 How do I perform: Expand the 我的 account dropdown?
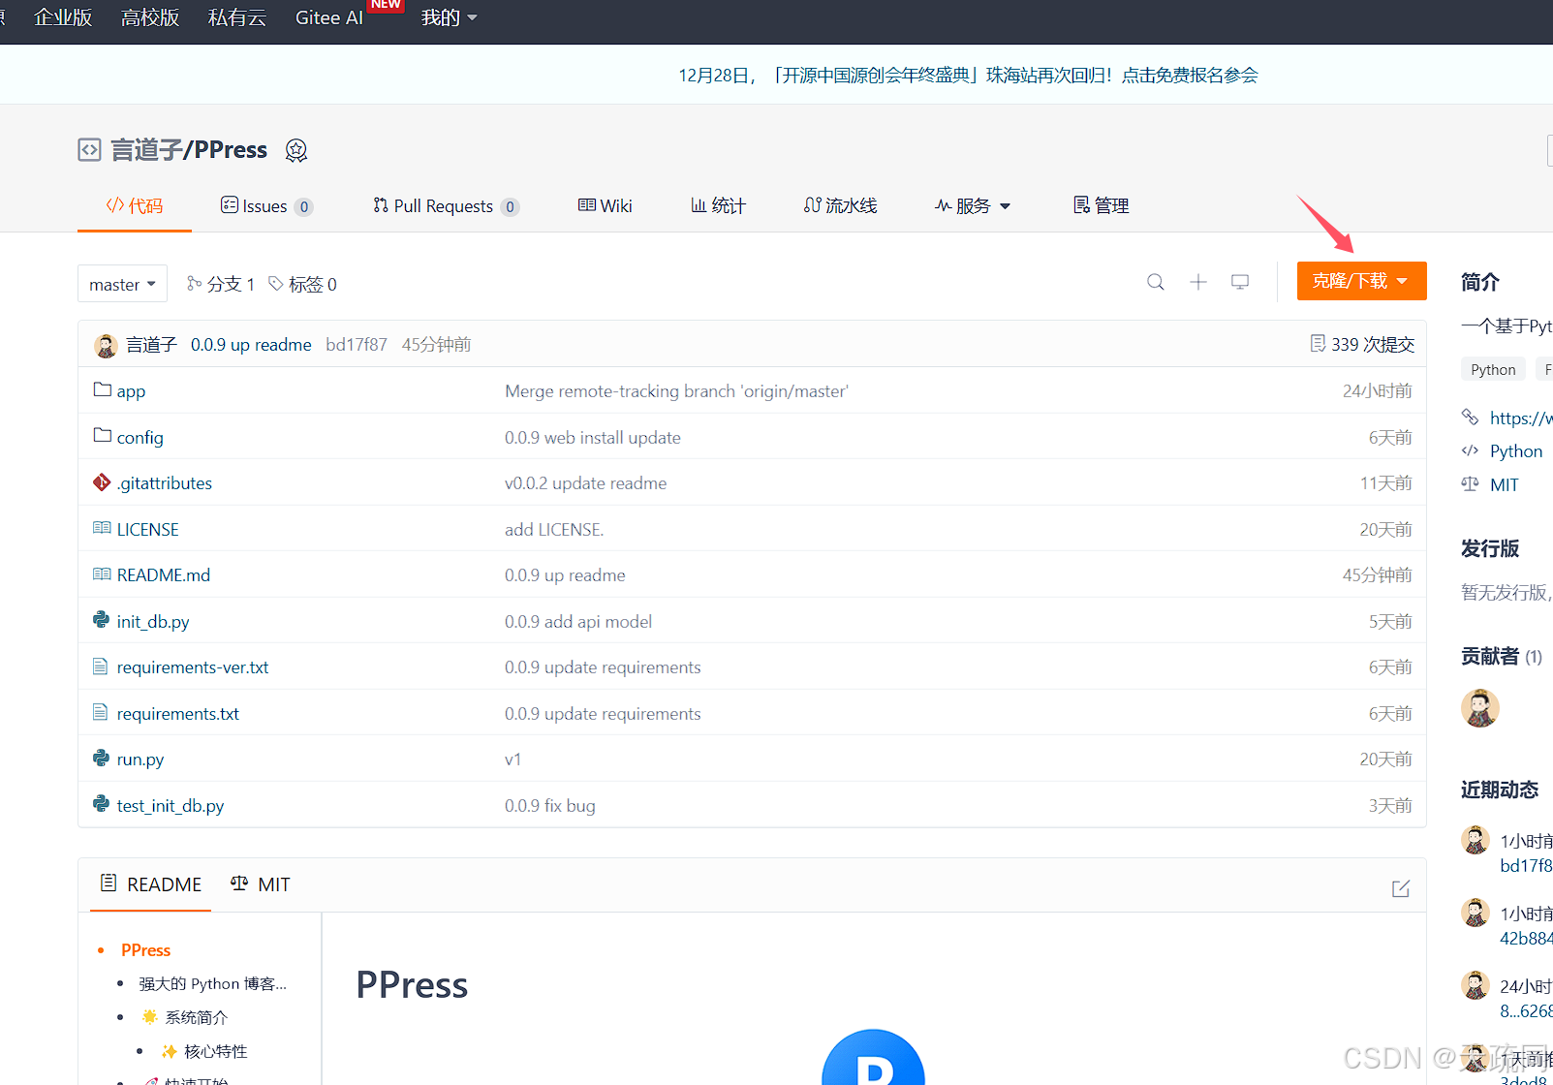[x=448, y=16]
